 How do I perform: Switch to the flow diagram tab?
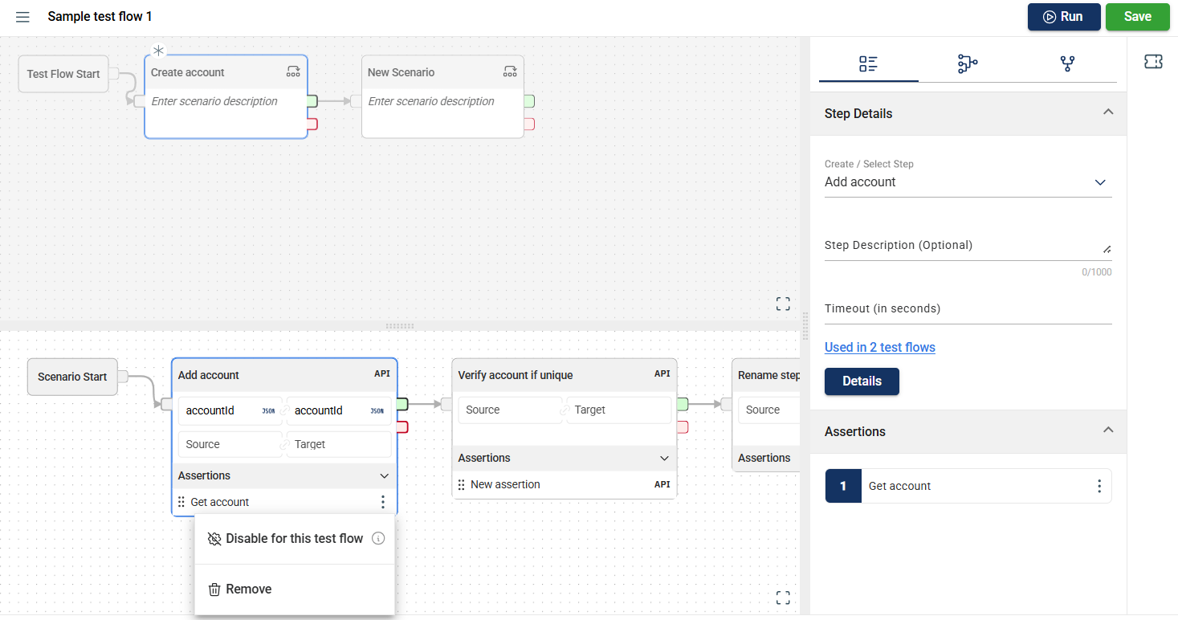point(968,64)
